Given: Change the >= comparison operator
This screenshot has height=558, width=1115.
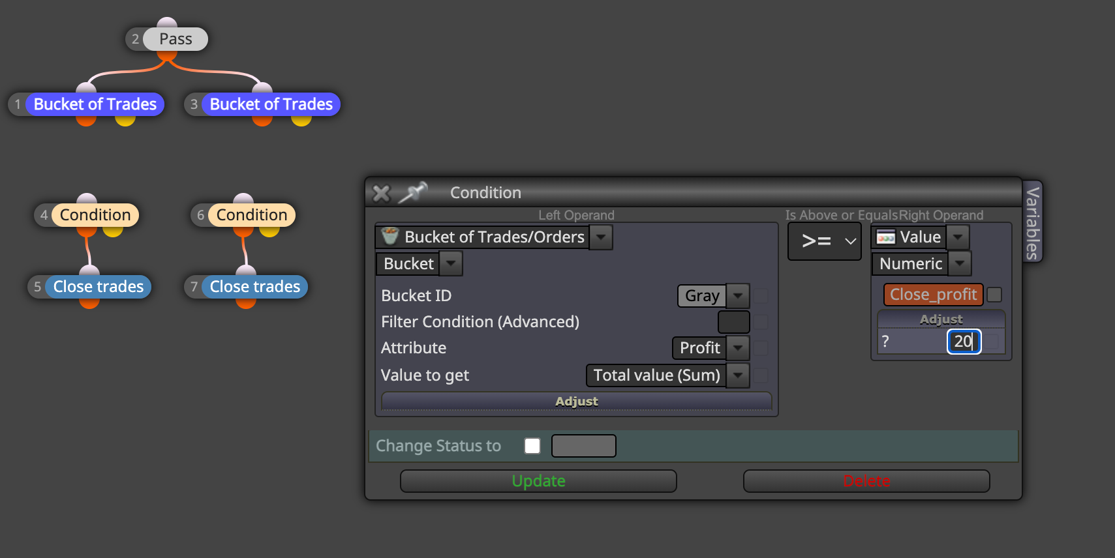Looking at the screenshot, I should coord(825,241).
